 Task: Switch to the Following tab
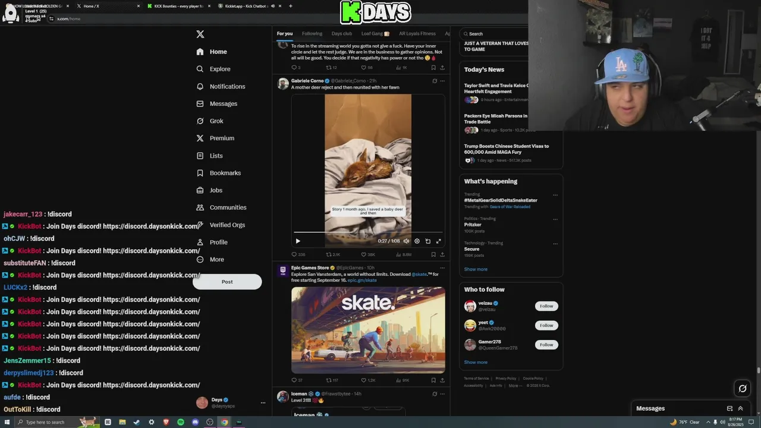click(x=312, y=34)
